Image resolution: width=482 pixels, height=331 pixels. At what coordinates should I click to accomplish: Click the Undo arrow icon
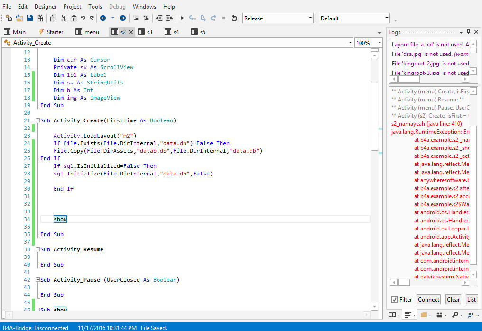(83, 18)
